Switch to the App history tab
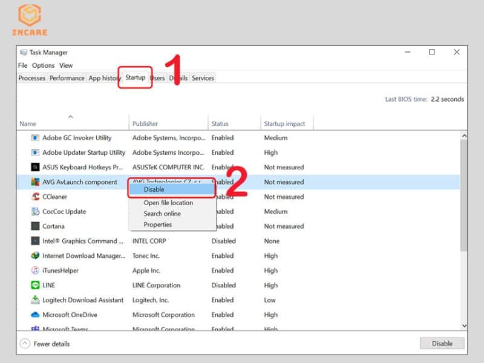The width and height of the screenshot is (484, 363). pyautogui.click(x=104, y=78)
